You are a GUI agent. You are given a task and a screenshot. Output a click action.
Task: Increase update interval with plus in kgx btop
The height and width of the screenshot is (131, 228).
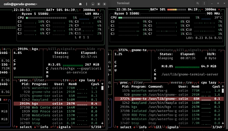[98, 10]
